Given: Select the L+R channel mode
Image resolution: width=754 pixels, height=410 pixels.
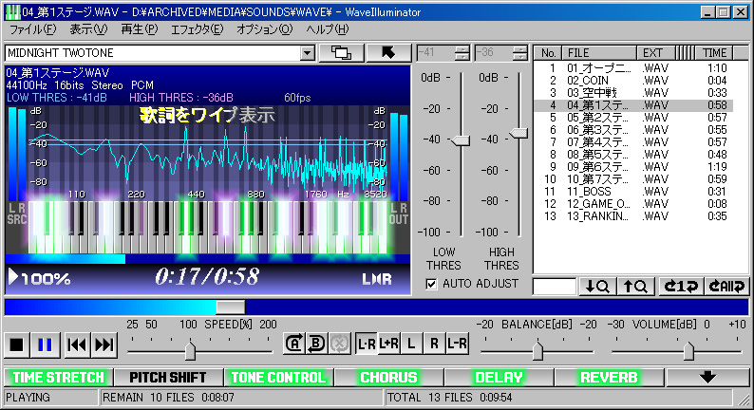Looking at the screenshot, I should point(388,345).
